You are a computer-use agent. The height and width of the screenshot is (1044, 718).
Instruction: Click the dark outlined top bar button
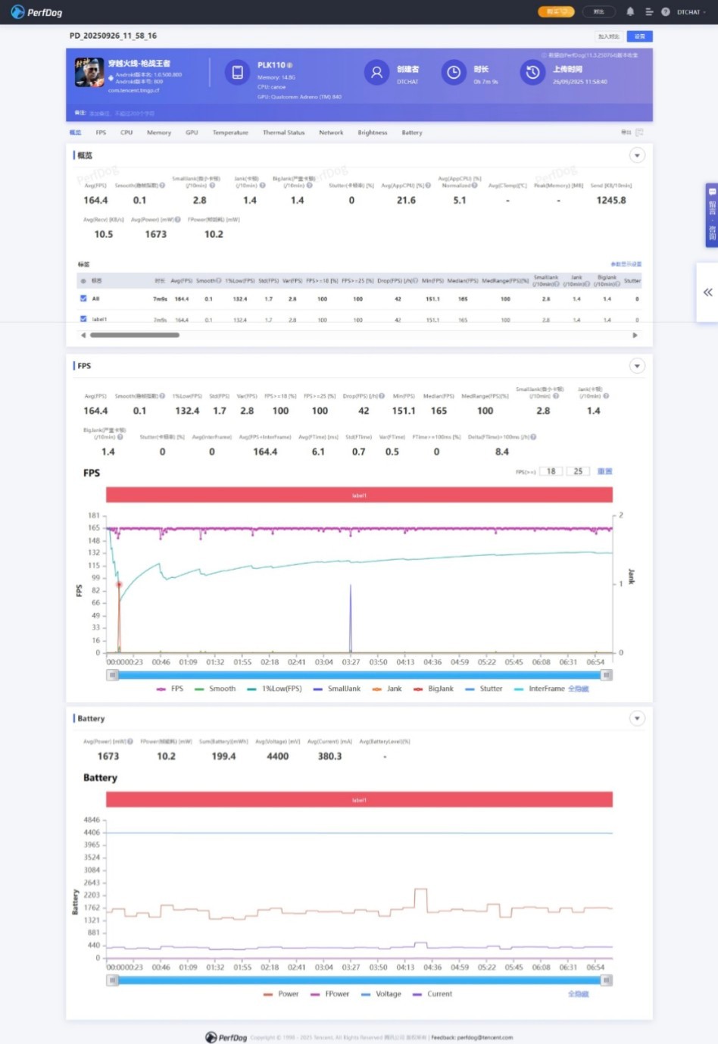point(598,12)
